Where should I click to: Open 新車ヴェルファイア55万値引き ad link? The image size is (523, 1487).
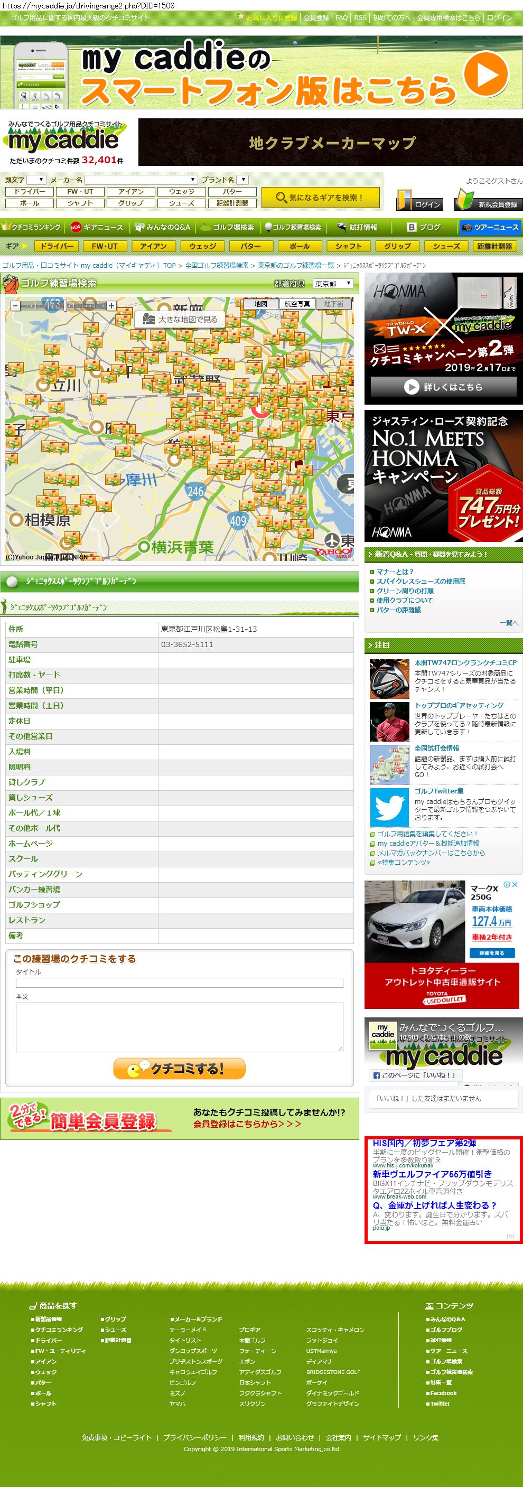pos(432,1174)
